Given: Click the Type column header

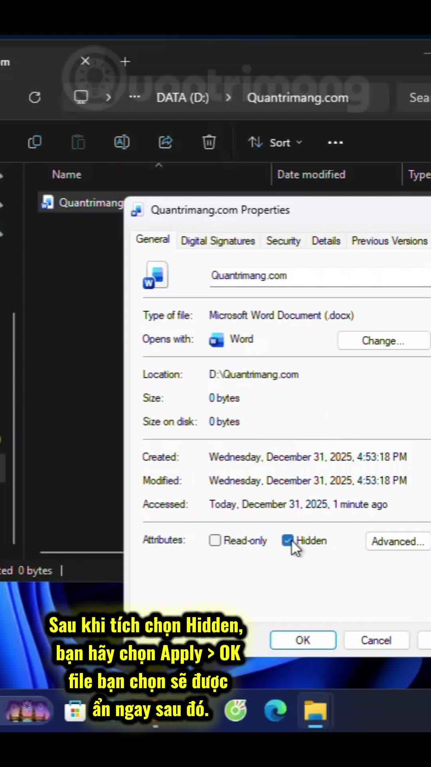Looking at the screenshot, I should coord(419,175).
